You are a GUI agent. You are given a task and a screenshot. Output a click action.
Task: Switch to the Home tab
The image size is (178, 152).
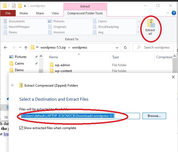(24, 13)
